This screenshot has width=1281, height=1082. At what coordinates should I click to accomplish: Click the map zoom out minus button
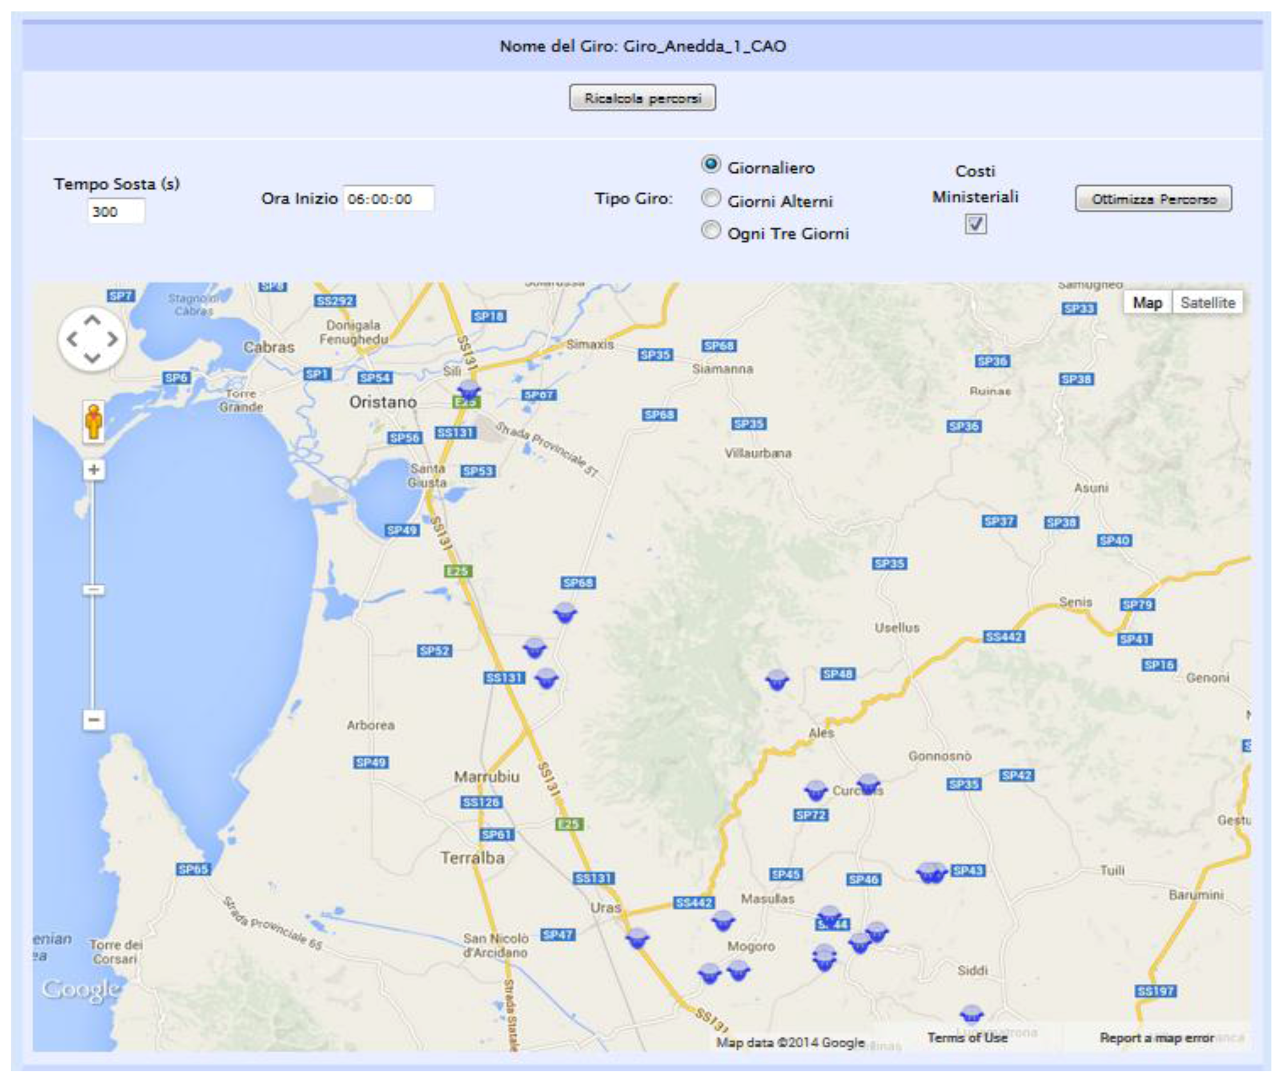[x=94, y=719]
